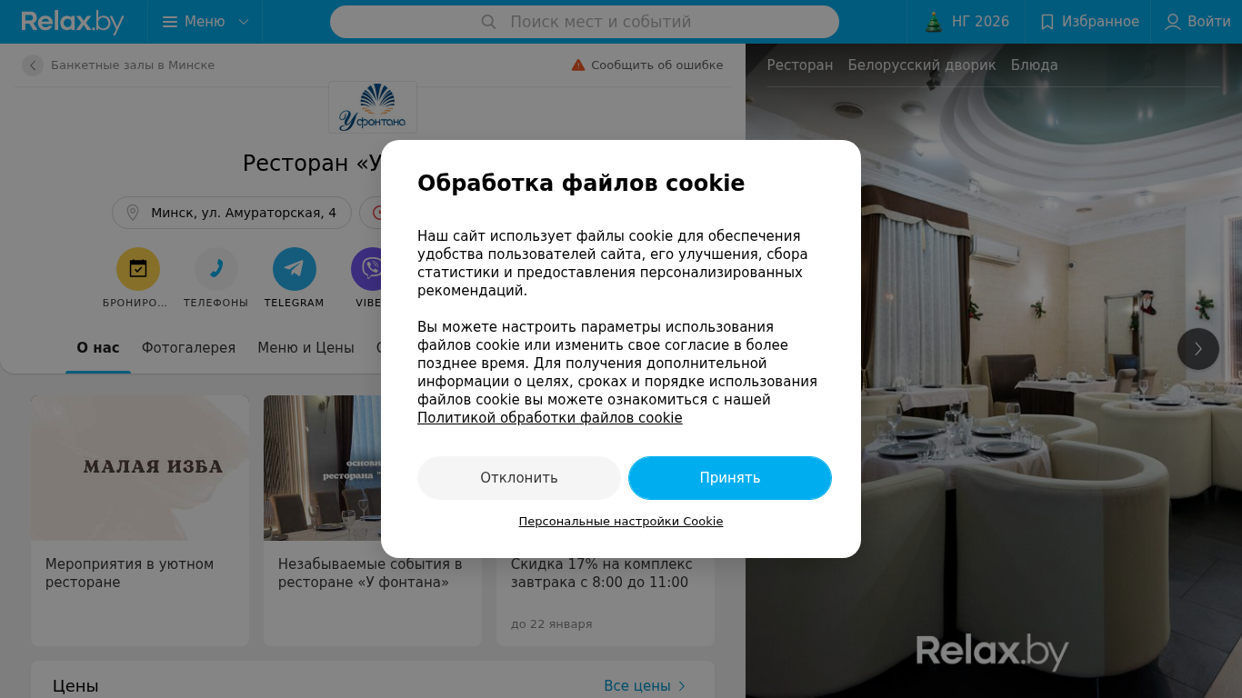Image resolution: width=1242 pixels, height=698 pixels.
Task: Decline cookies with the Отклонить button
Action: click(519, 478)
